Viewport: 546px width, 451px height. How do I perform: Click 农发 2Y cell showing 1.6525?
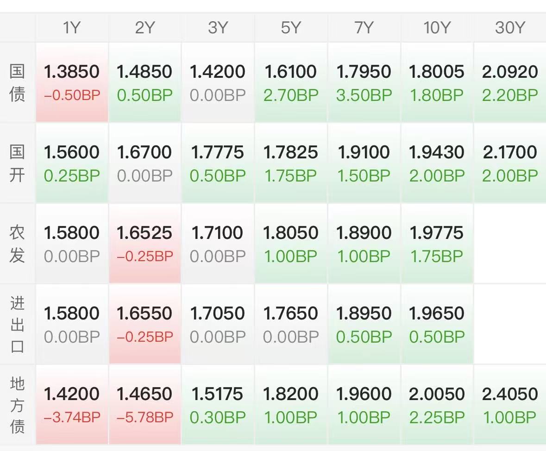145,244
